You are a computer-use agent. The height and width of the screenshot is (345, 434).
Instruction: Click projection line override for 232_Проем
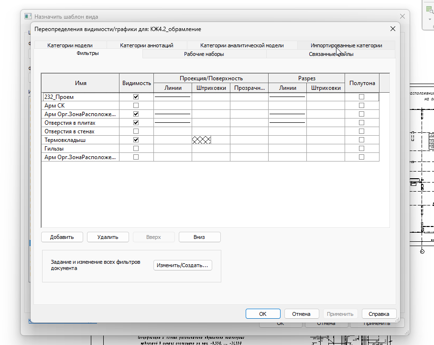[x=173, y=97]
